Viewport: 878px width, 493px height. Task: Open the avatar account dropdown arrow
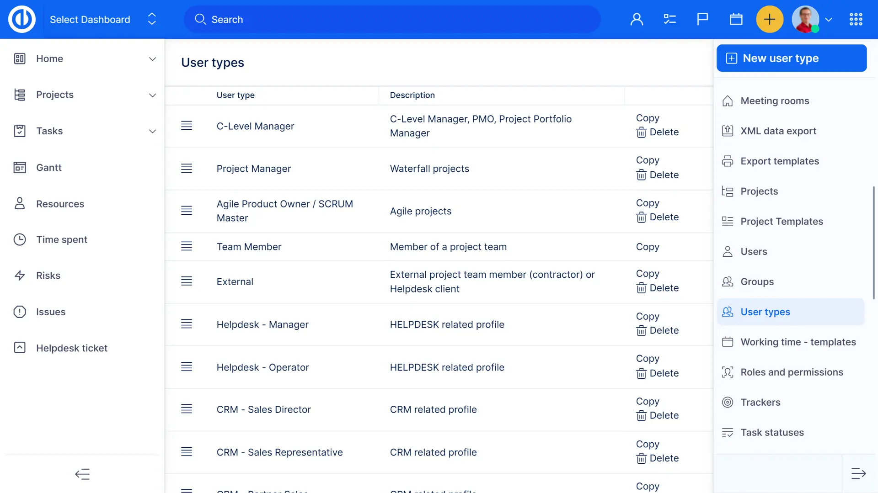point(829,20)
